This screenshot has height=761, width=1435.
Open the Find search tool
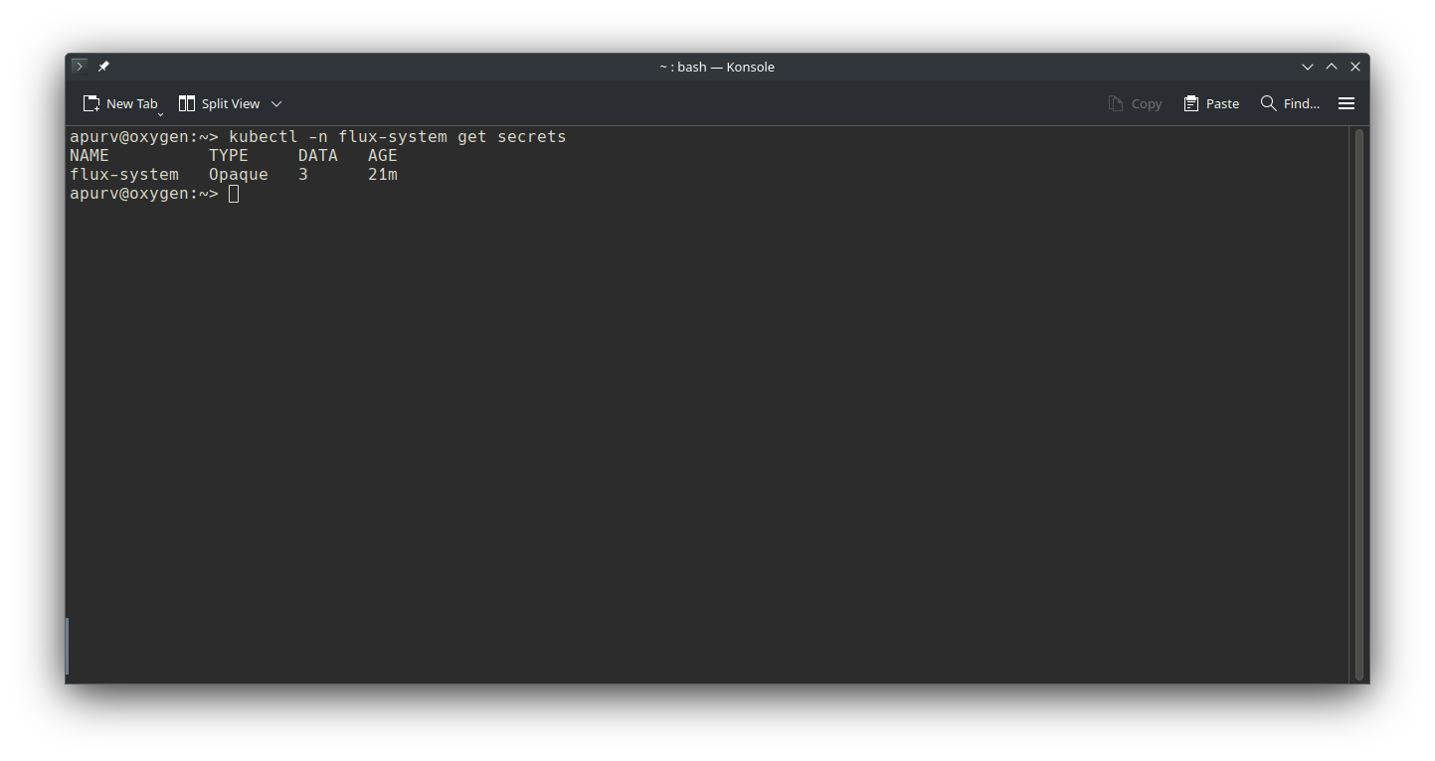point(1290,103)
